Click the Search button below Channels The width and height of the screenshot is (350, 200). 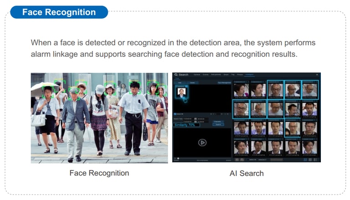(218, 125)
